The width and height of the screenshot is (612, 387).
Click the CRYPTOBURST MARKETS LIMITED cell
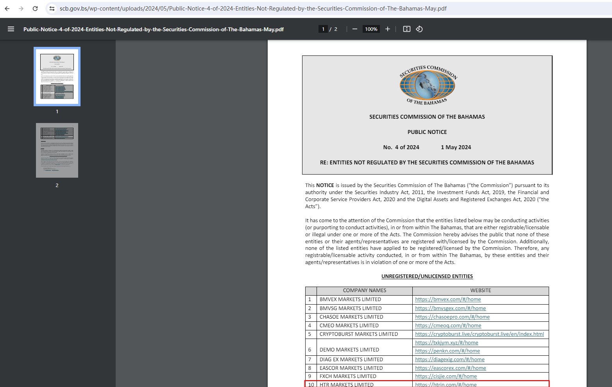(364, 334)
